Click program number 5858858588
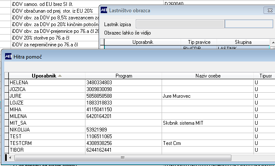Image resolution: width=275 pixels, height=166 pixels. point(99,96)
